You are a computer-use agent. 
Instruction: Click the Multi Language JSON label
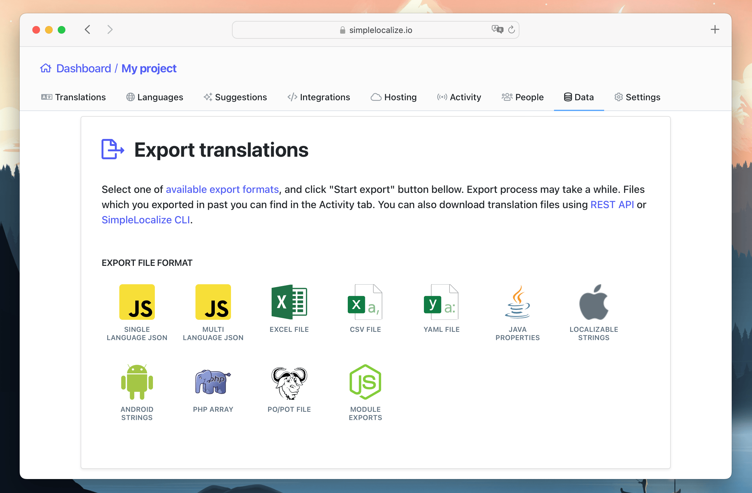[213, 333]
